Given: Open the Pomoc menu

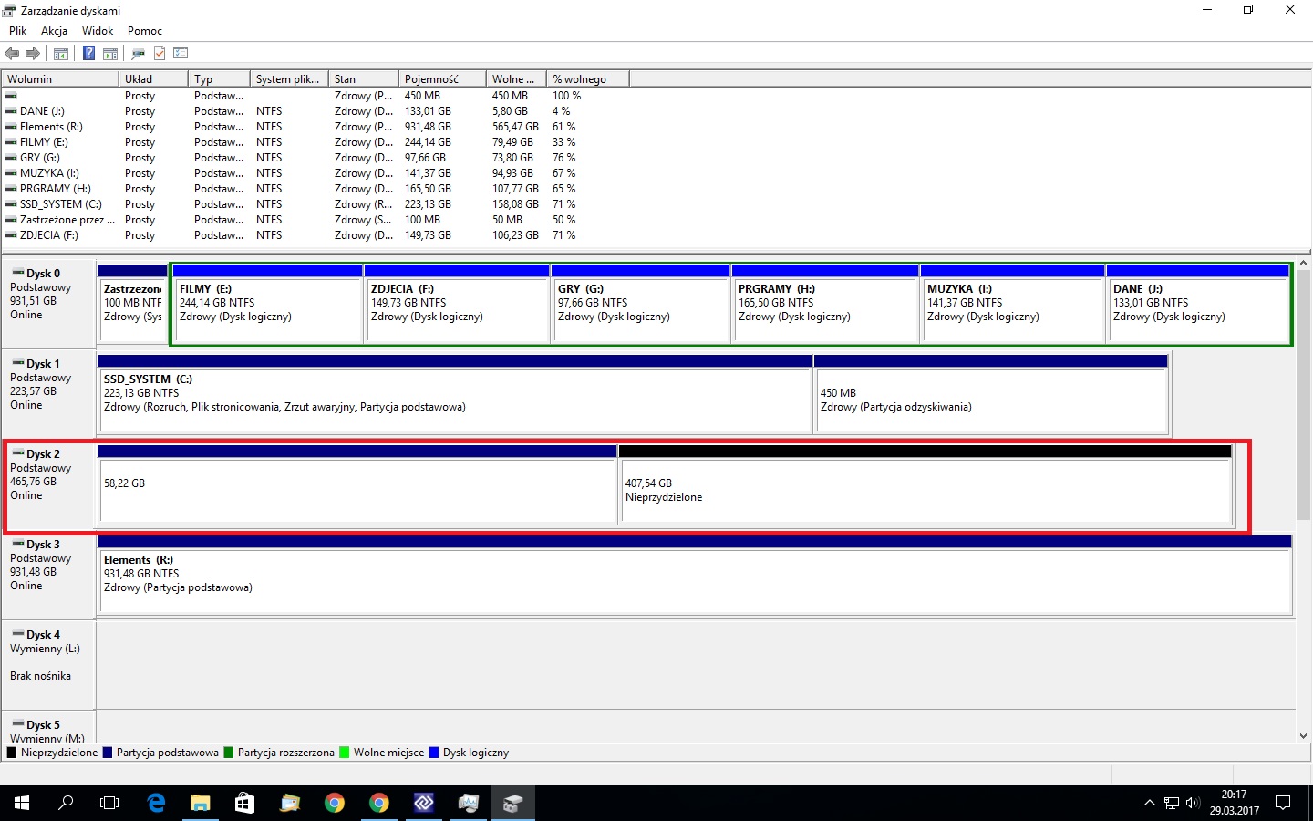Looking at the screenshot, I should [x=145, y=31].
